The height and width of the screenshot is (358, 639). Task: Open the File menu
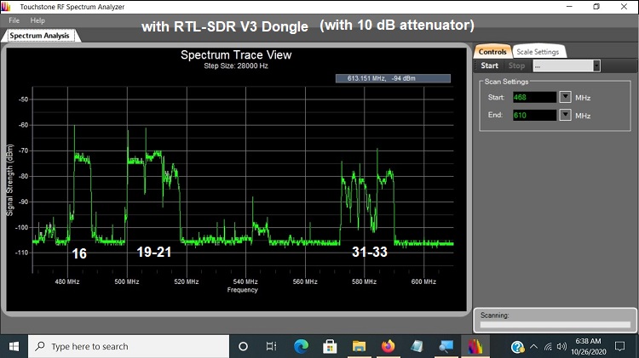pyautogui.click(x=14, y=20)
